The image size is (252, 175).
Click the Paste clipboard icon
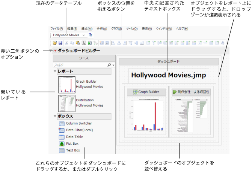[78, 43]
